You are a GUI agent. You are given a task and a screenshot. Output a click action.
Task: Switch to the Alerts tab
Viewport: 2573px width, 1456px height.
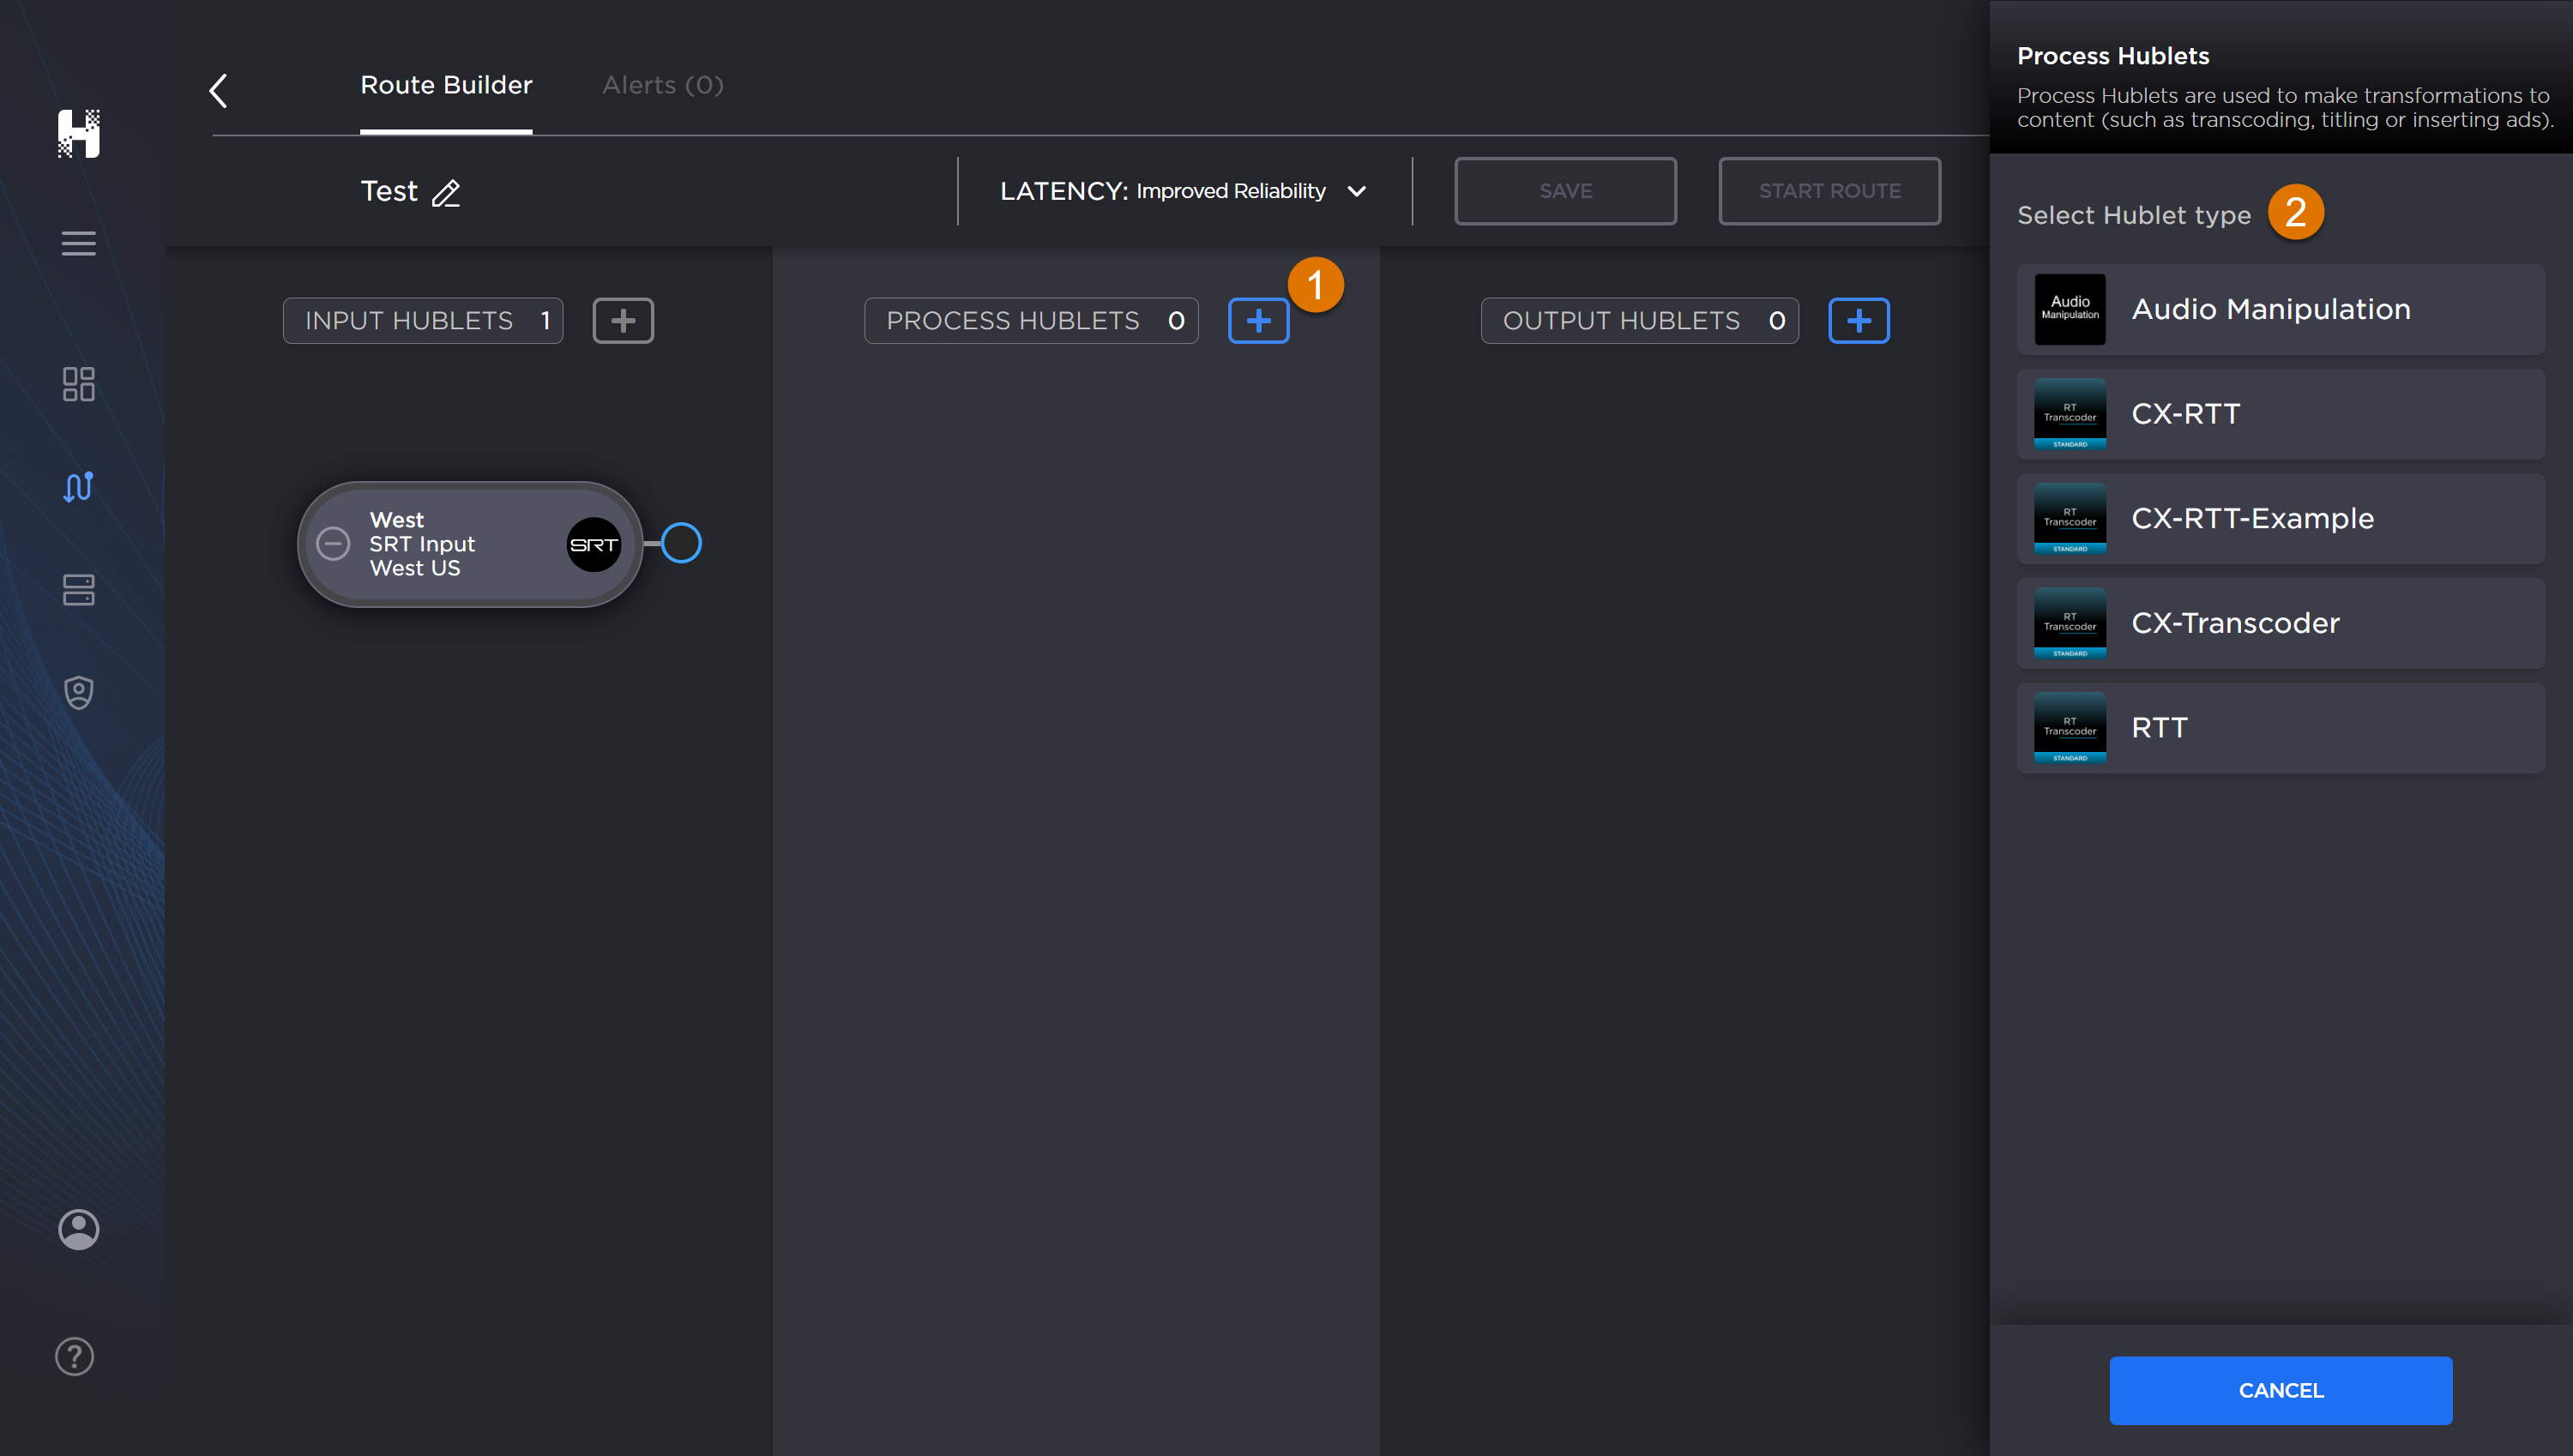coord(661,85)
